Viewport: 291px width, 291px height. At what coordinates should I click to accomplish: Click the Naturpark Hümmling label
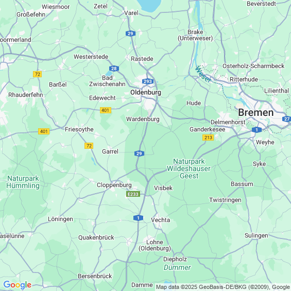tap(23, 182)
